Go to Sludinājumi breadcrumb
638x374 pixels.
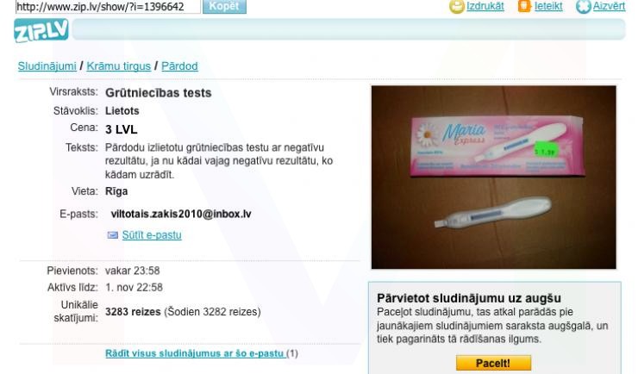tap(47, 65)
